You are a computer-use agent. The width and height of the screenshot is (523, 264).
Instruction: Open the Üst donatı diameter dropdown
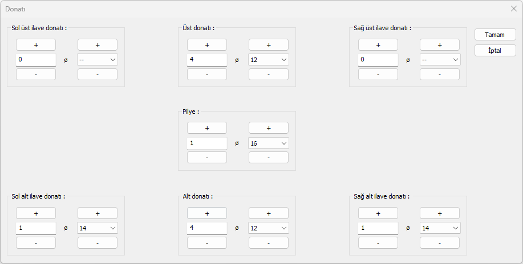[268, 60]
